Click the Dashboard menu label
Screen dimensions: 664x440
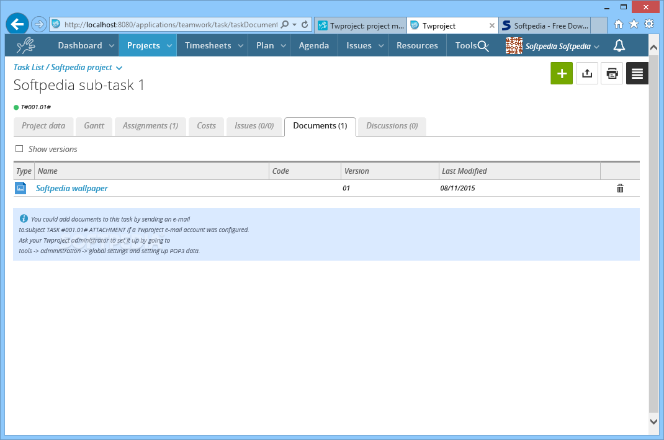coord(80,45)
